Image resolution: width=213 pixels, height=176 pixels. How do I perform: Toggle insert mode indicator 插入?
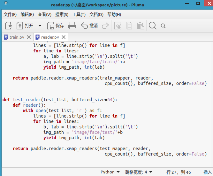[x=208, y=172]
